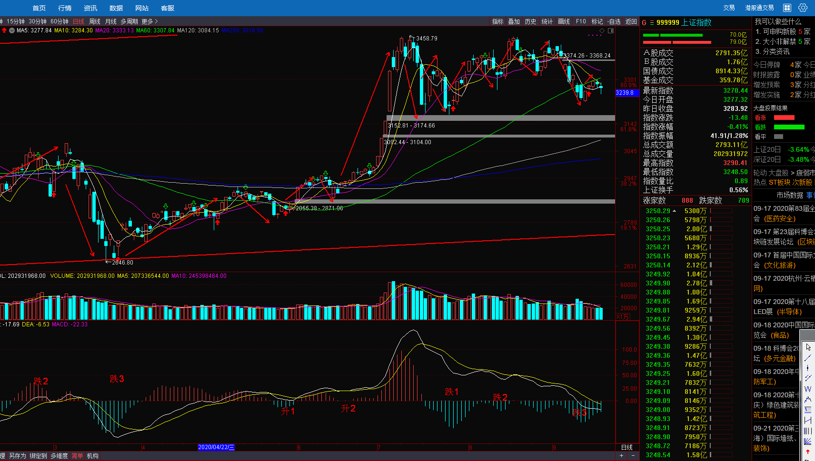Select the red up-arrow marker tool
Screen dimensions: 815x461
(808, 451)
